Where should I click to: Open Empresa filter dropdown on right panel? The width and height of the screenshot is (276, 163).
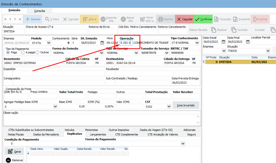pyautogui.click(x=224, y=51)
